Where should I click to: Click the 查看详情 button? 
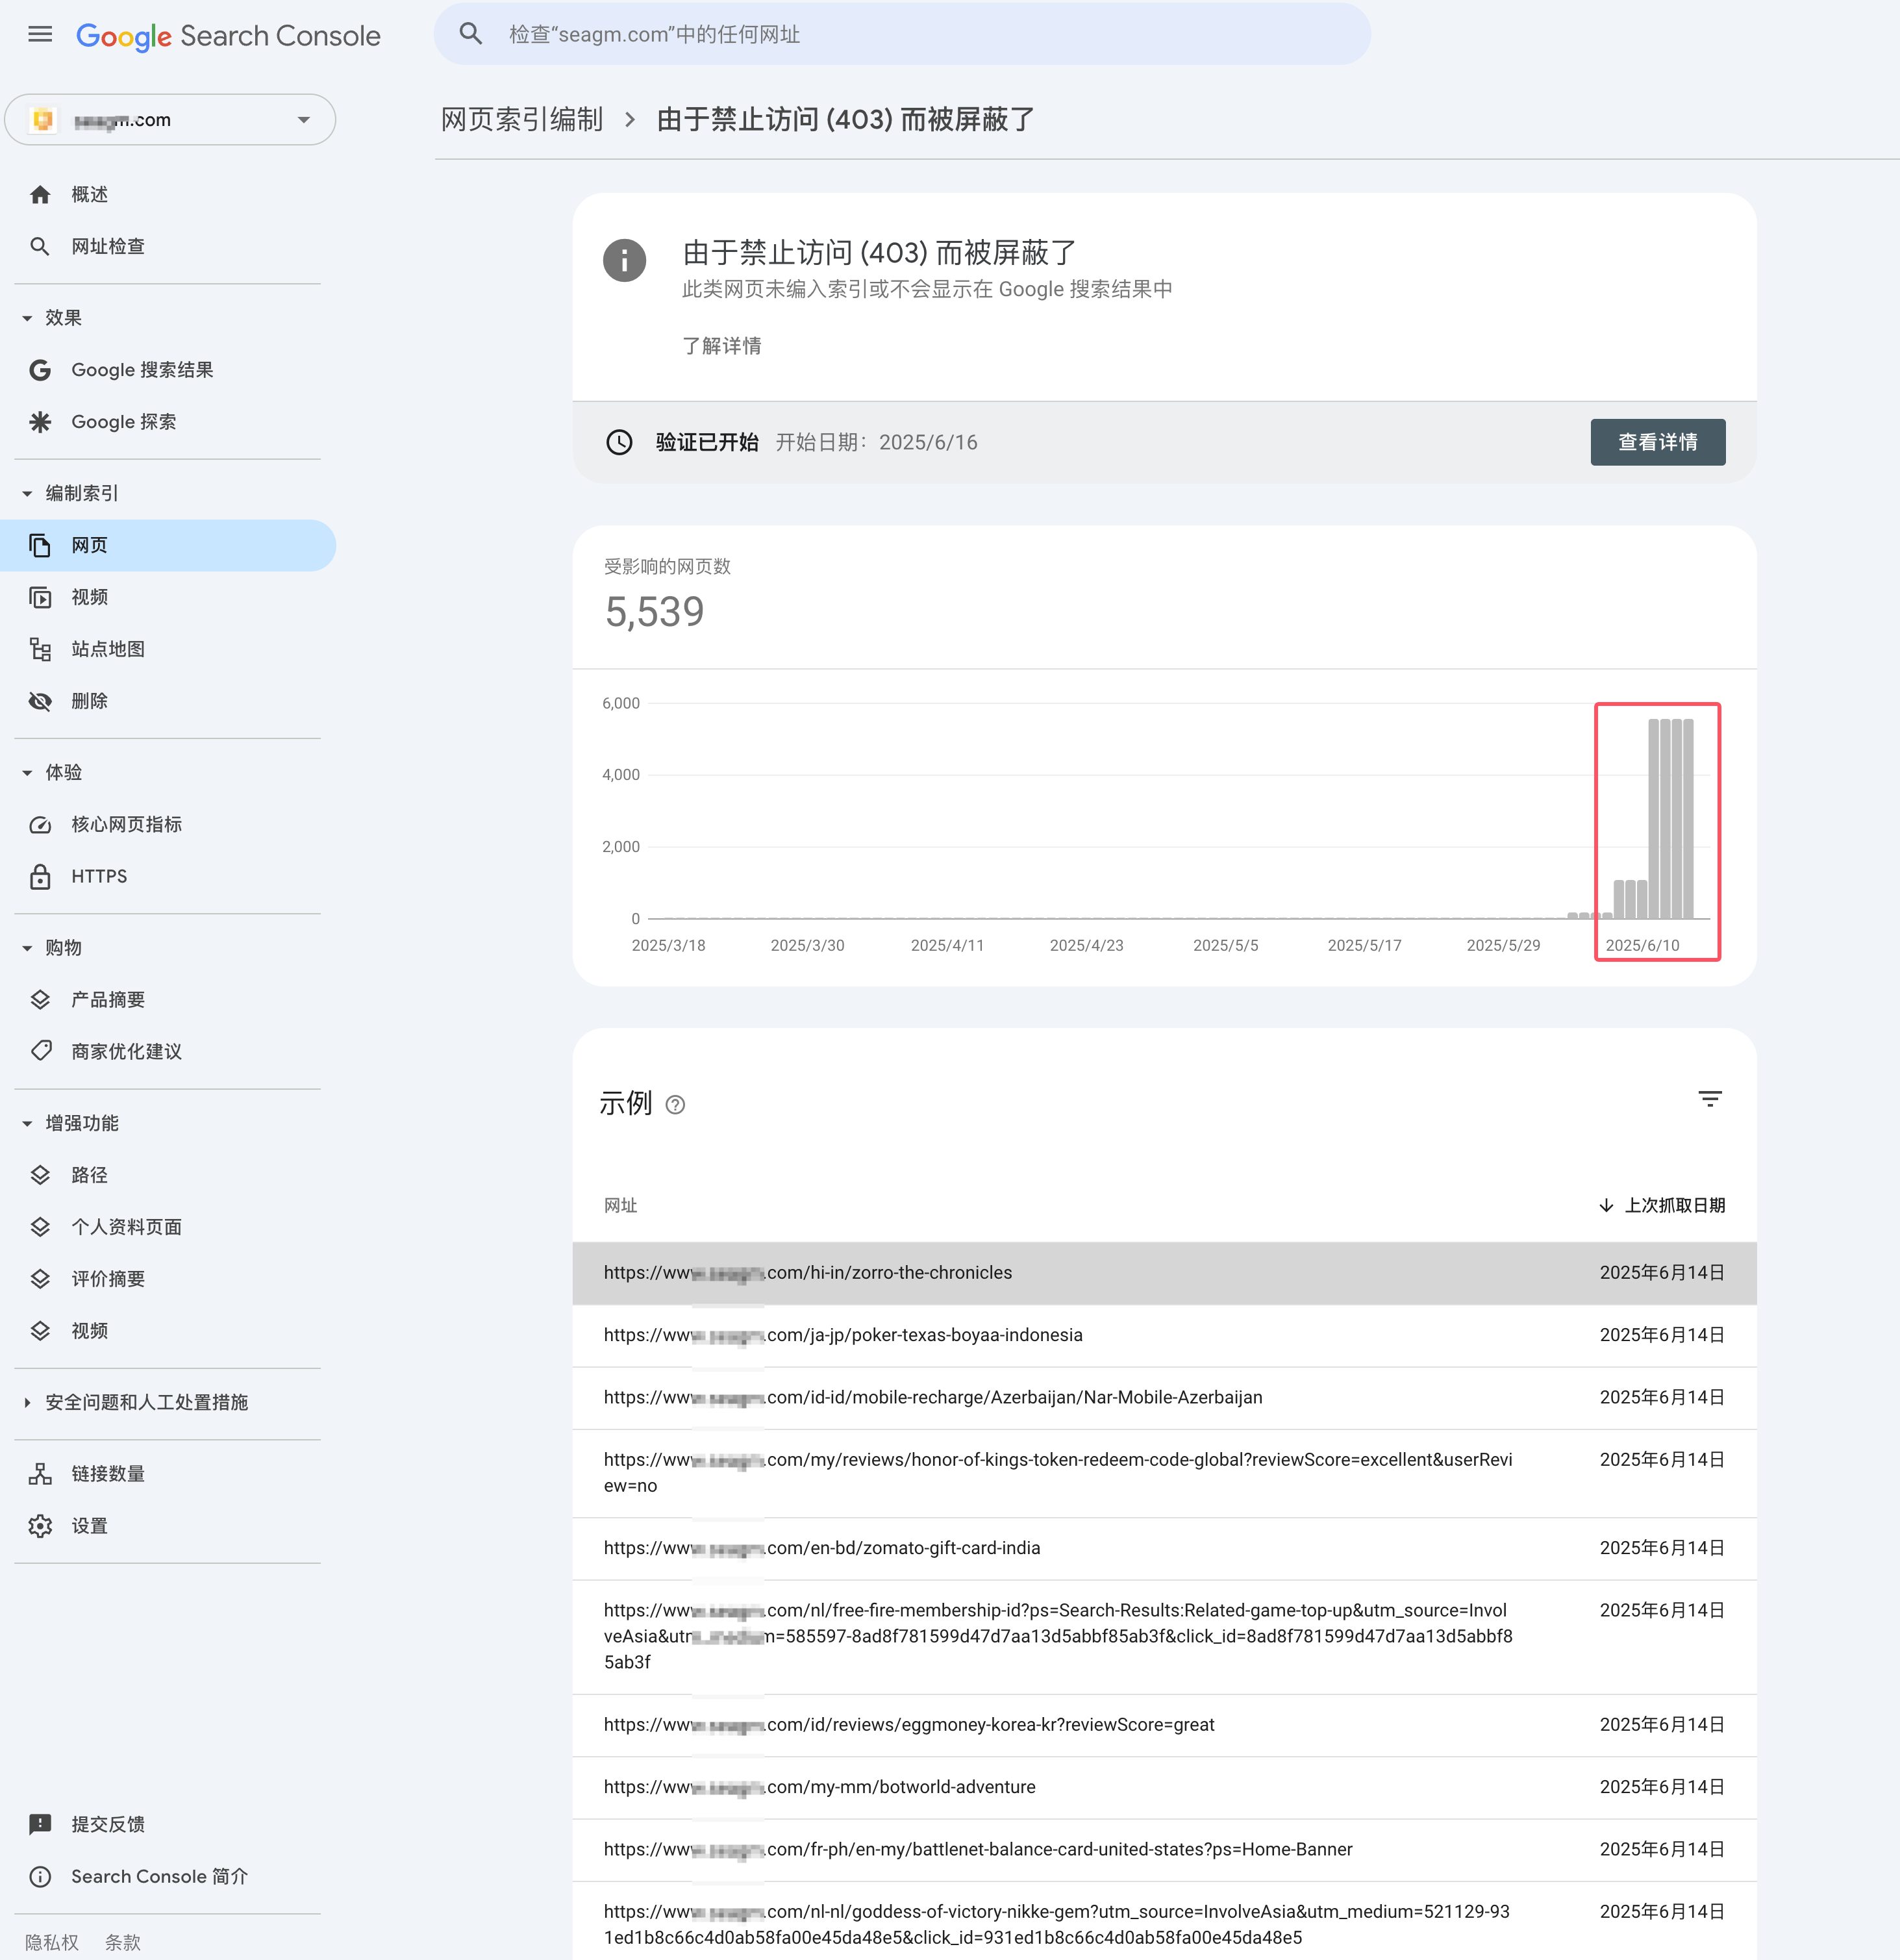click(x=1657, y=442)
